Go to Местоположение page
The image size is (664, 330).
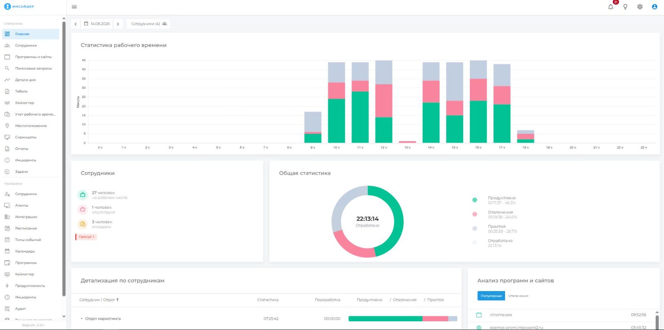[x=31, y=125]
